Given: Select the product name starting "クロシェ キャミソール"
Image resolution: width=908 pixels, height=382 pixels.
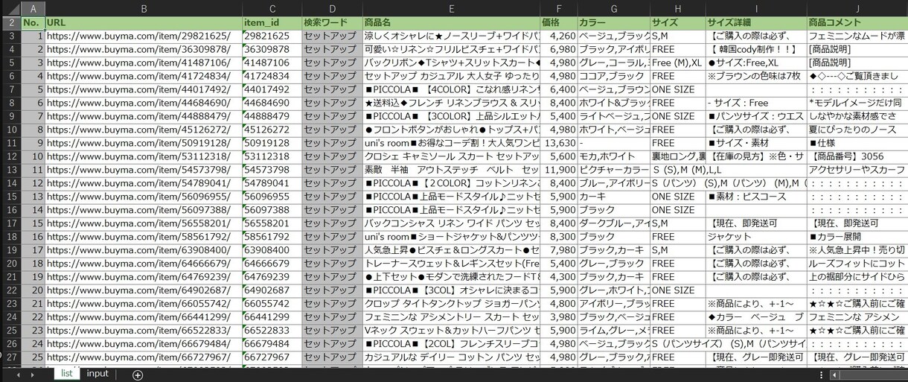Looking at the screenshot, I should tap(451, 156).
